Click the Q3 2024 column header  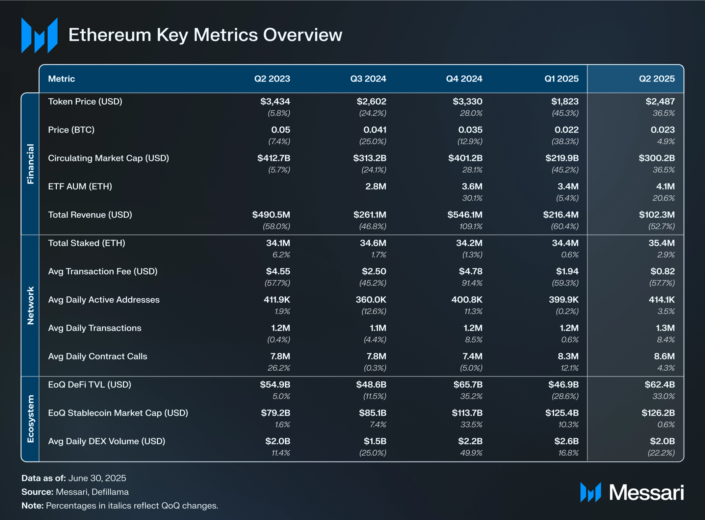point(368,79)
